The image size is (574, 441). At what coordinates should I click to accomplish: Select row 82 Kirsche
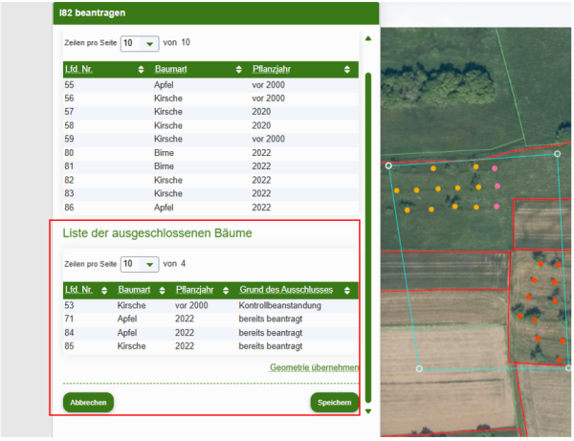[x=210, y=180]
